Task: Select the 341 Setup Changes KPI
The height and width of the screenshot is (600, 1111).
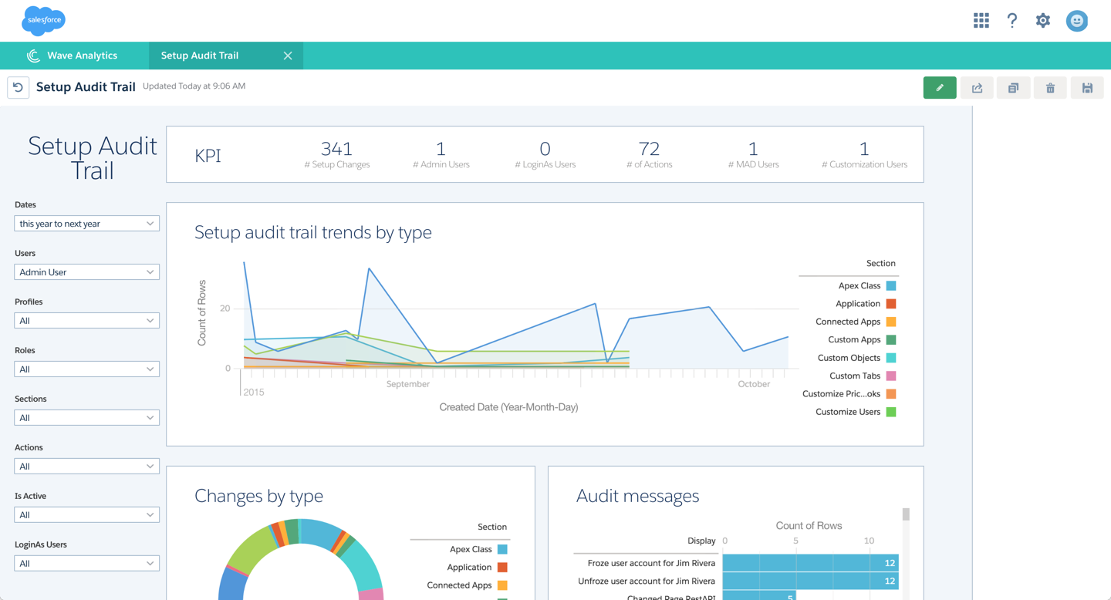Action: tap(337, 153)
